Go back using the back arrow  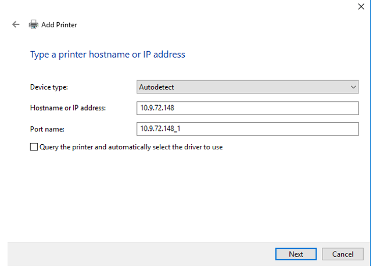coord(16,25)
